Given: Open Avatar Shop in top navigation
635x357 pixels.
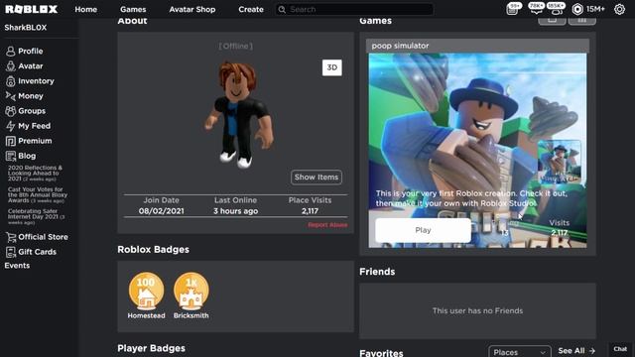Looking at the screenshot, I should [x=192, y=9].
